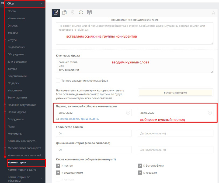Open Упоминания in sidebar menu

16,18
